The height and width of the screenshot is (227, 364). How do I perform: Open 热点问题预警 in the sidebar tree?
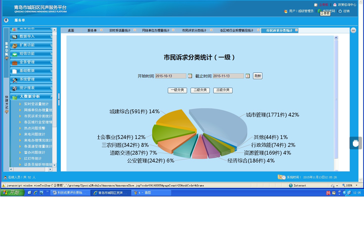point(35,128)
